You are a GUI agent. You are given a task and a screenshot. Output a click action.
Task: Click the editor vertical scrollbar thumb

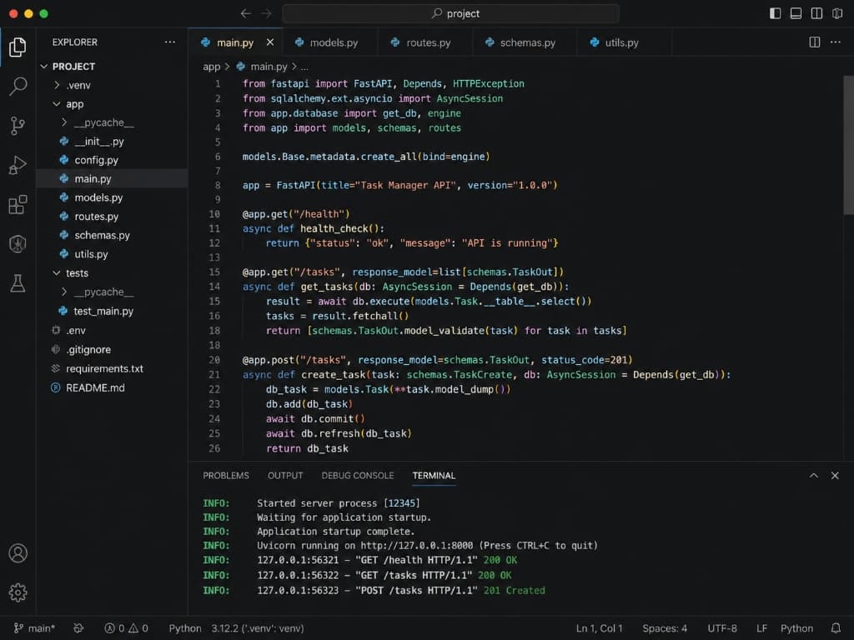[x=848, y=145]
